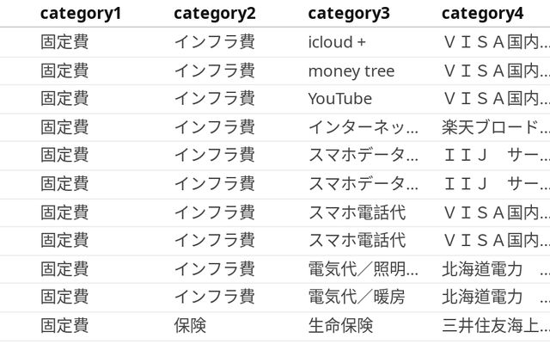Click インフラ費 in the YouTube row
Image resolution: width=550 pixels, height=344 pixels.
click(x=214, y=99)
